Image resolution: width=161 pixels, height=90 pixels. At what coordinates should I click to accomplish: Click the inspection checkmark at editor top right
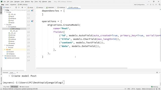(x=160, y=9)
